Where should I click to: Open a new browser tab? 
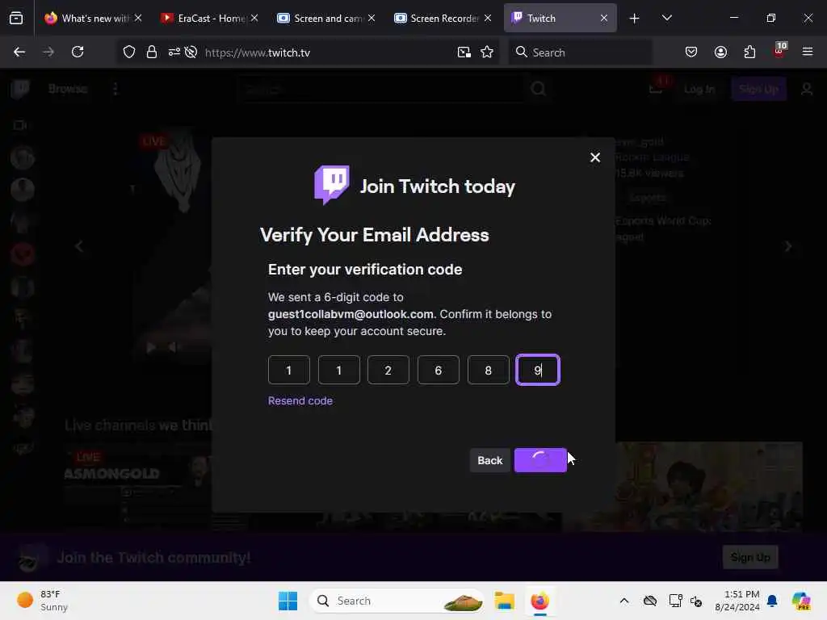pyautogui.click(x=635, y=19)
